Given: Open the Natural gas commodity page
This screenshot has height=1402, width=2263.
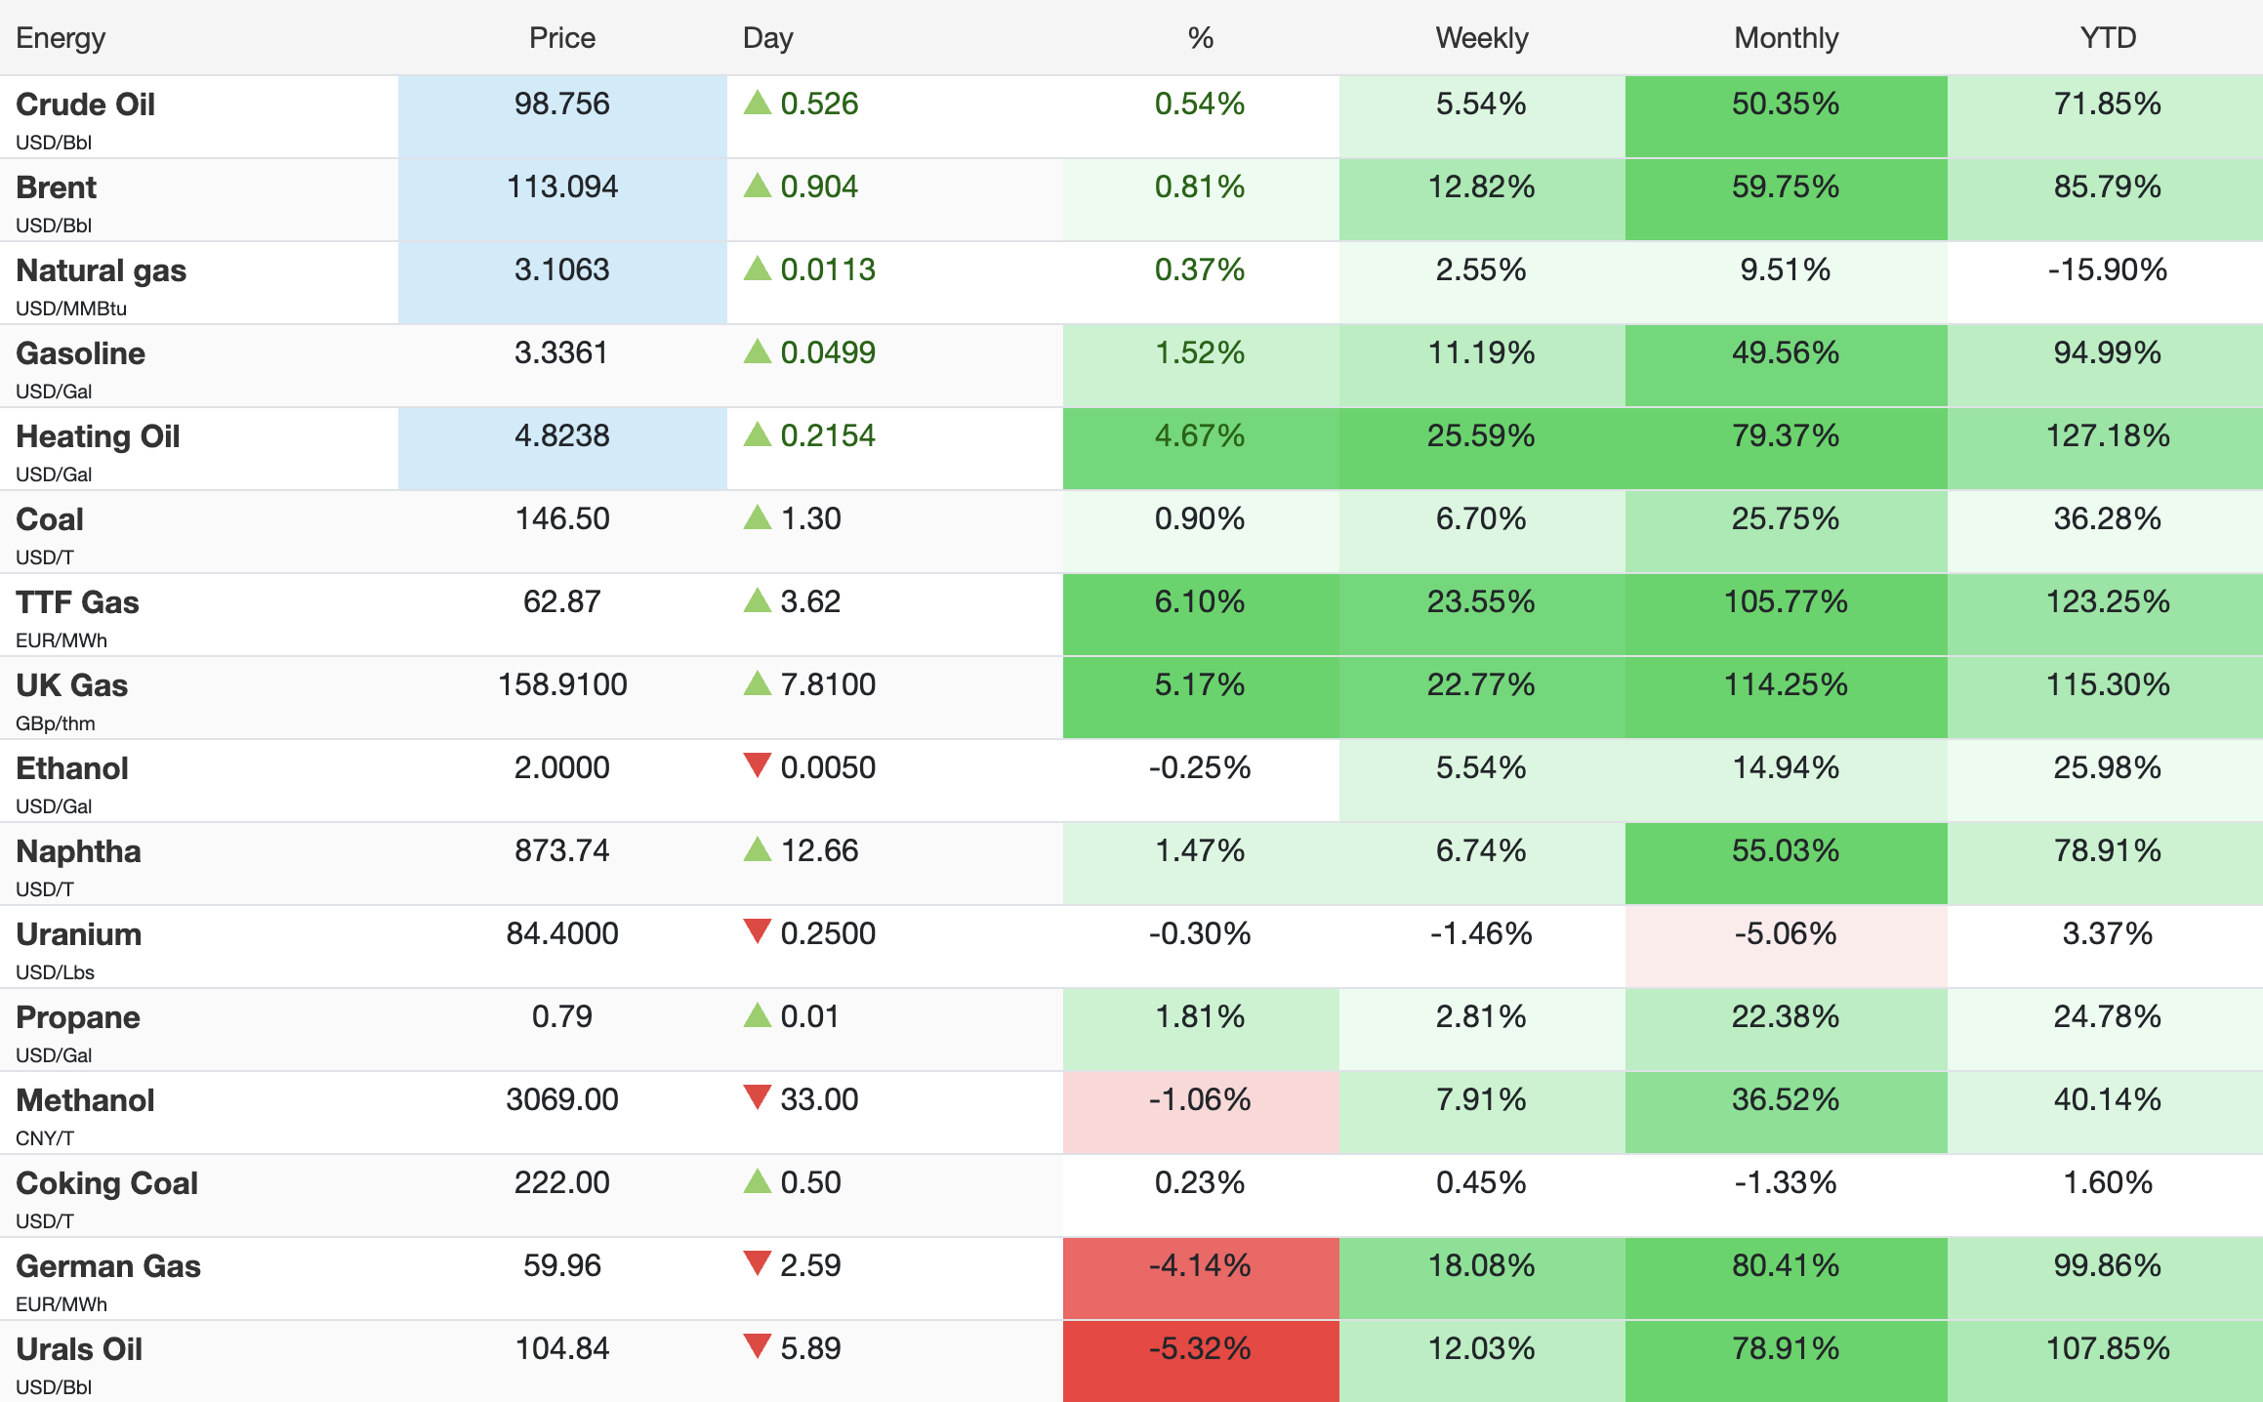Looking at the screenshot, I should pyautogui.click(x=101, y=270).
